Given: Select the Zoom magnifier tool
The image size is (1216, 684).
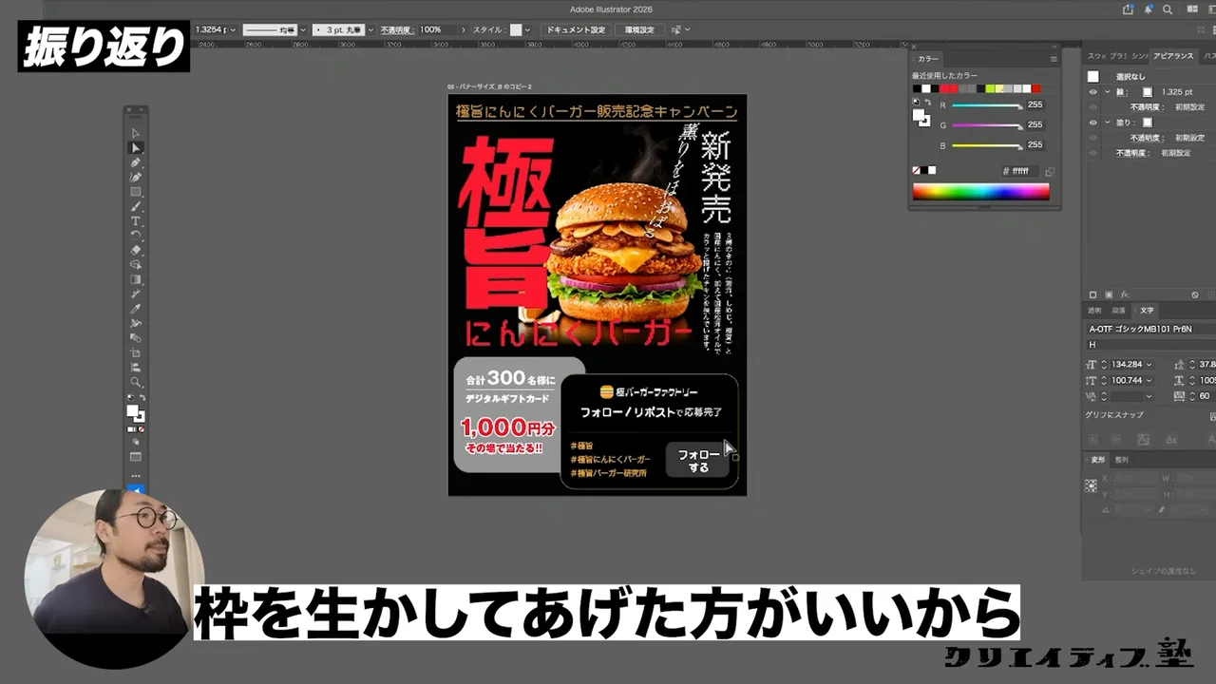Looking at the screenshot, I should pyautogui.click(x=136, y=382).
